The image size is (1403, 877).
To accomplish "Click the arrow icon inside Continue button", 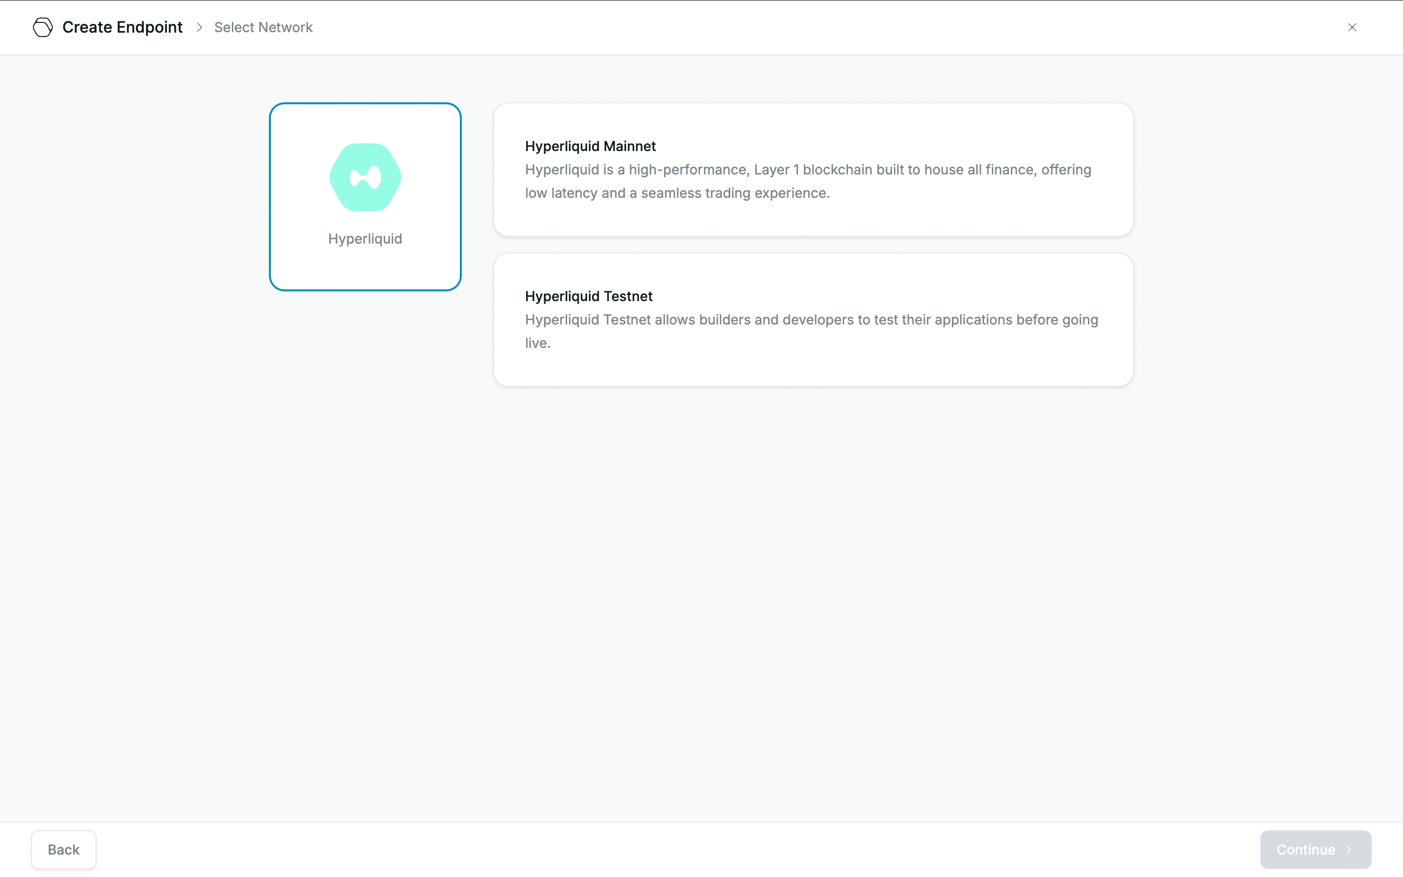I will (x=1348, y=850).
